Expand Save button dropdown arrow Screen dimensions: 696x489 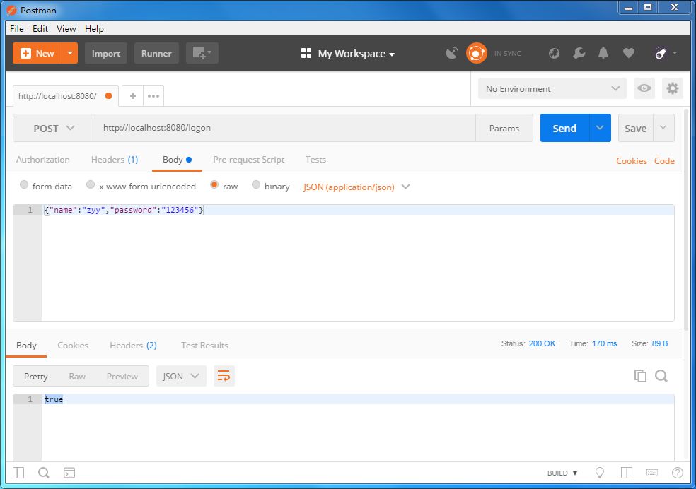point(663,128)
